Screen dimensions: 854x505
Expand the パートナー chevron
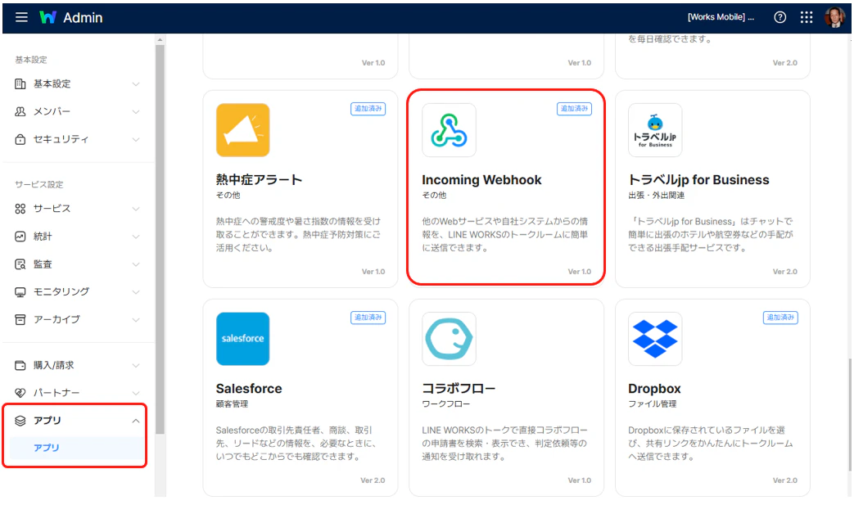click(136, 393)
